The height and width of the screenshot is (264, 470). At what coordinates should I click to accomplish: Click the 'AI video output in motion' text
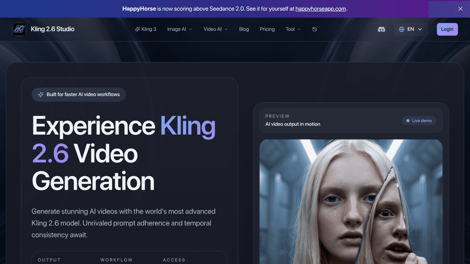point(293,124)
